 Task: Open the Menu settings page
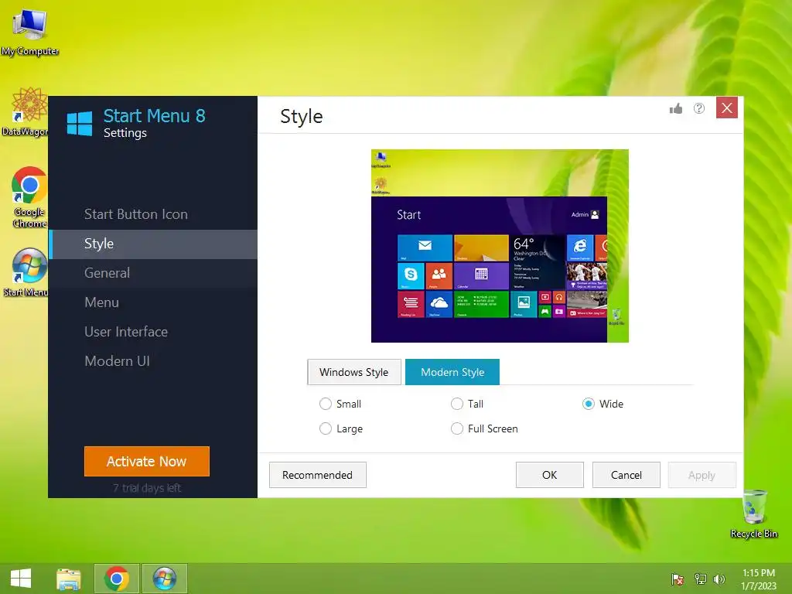tap(152, 302)
